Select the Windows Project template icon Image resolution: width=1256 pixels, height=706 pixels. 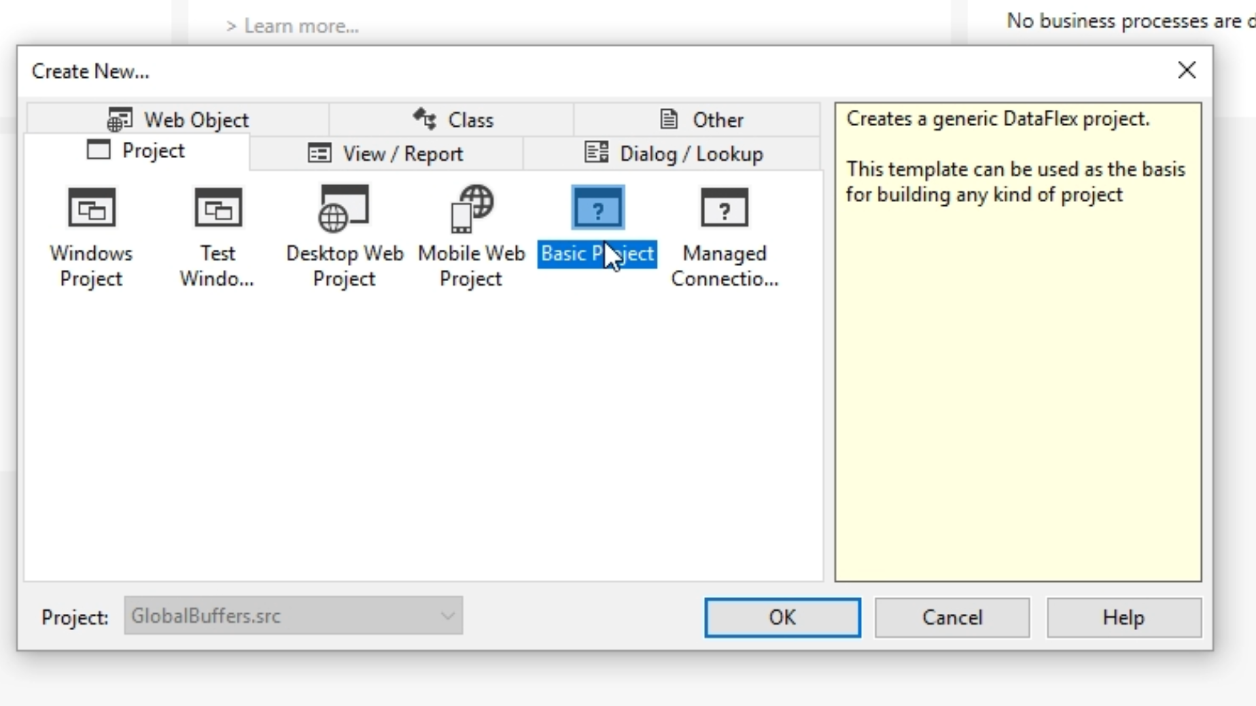tap(92, 209)
